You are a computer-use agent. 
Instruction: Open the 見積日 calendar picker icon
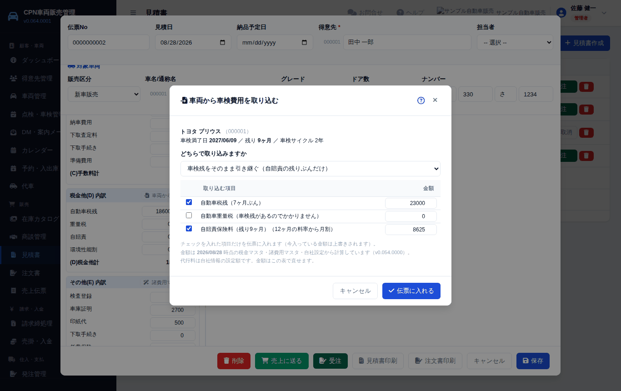tap(223, 42)
